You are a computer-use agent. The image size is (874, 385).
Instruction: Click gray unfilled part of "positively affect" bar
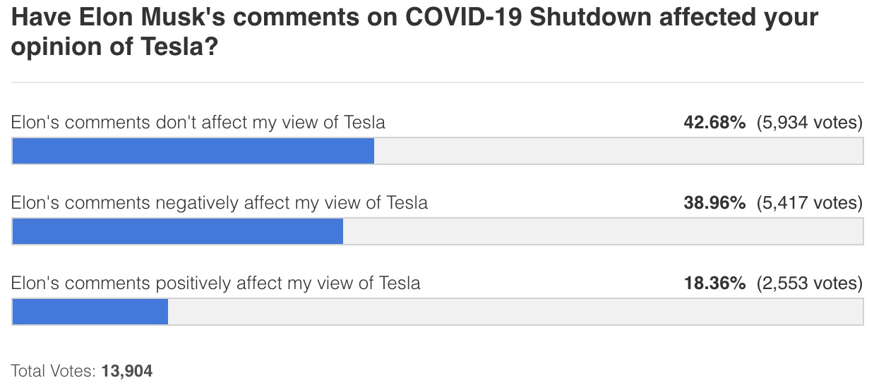click(x=515, y=312)
